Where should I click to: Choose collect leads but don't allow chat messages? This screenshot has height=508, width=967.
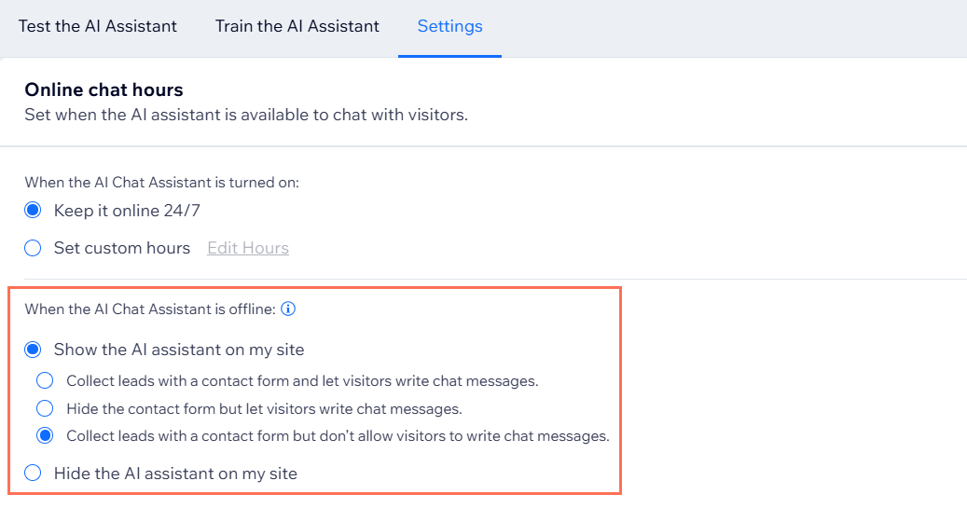[45, 436]
